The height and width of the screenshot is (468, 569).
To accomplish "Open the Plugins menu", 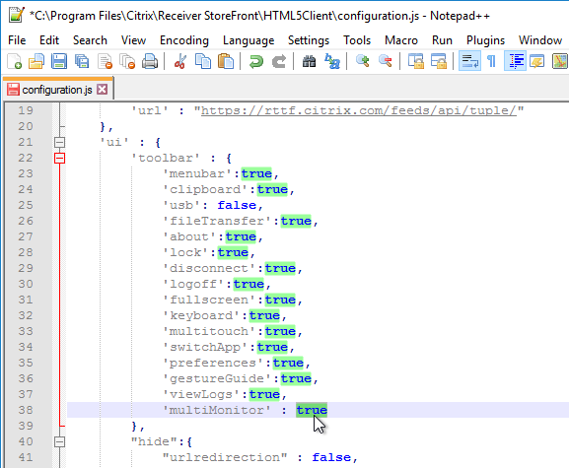I will (x=485, y=40).
